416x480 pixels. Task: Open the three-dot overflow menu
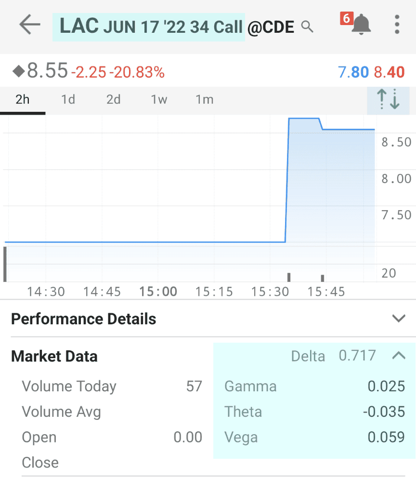pyautogui.click(x=397, y=25)
